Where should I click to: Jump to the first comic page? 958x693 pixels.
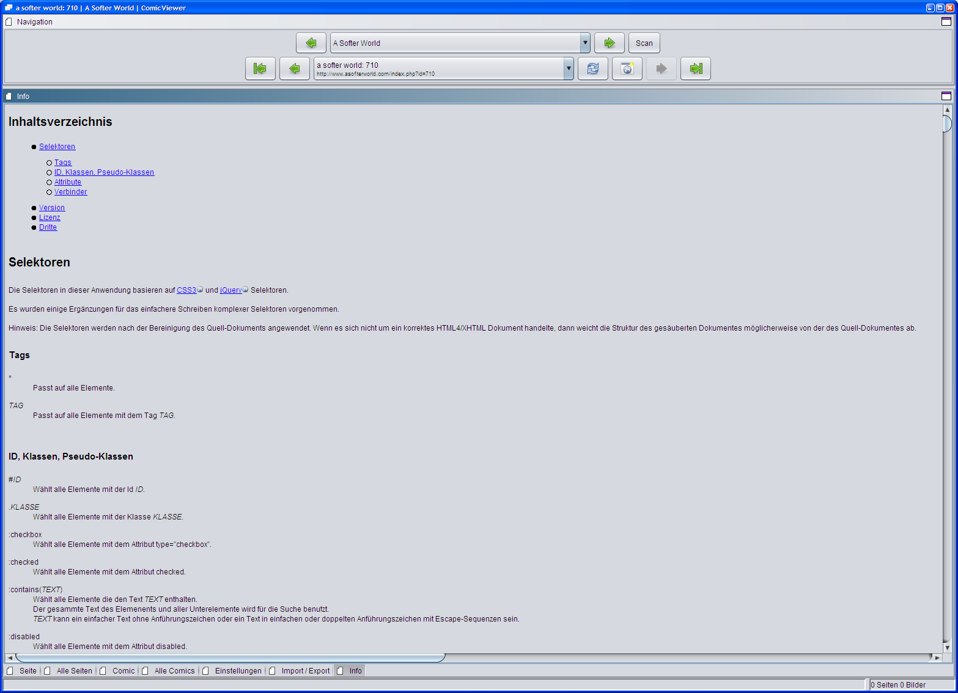coord(260,68)
